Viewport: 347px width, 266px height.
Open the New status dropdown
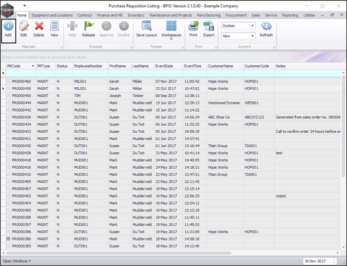[x=252, y=36]
